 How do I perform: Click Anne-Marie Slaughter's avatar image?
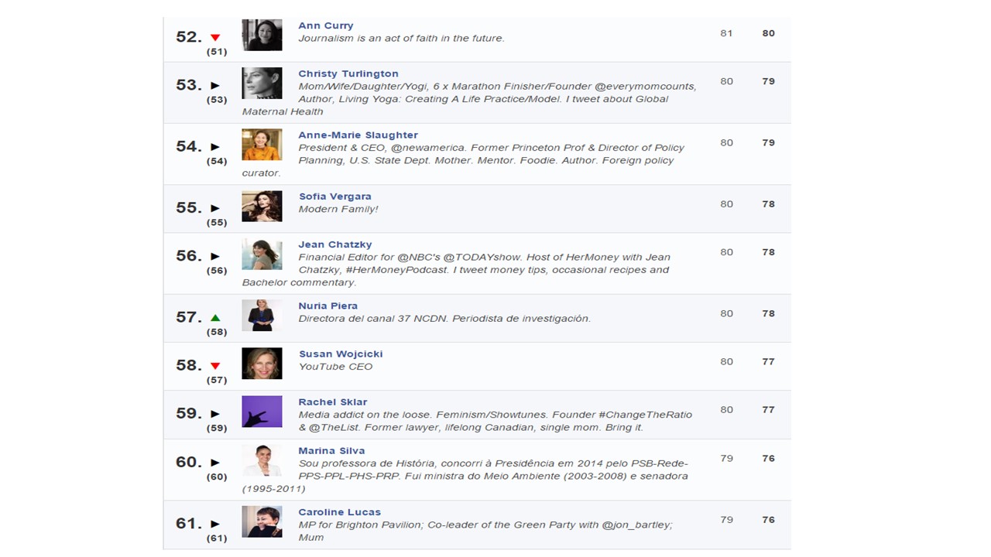(x=262, y=145)
